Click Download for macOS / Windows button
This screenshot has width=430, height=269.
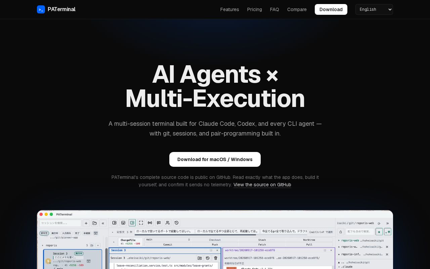click(215, 159)
